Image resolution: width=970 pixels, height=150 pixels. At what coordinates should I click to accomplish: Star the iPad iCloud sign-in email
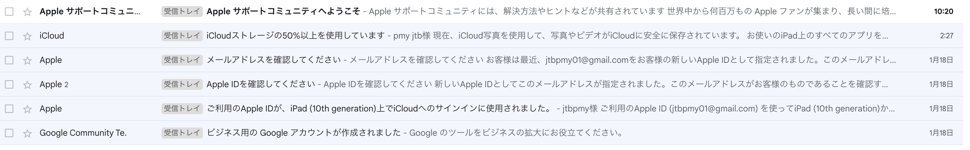point(27,109)
